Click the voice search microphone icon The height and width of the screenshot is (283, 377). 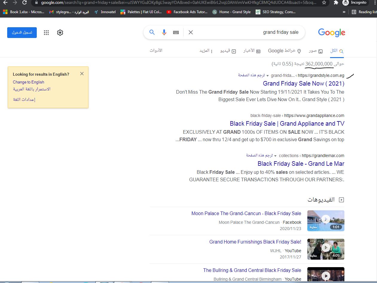(164, 32)
